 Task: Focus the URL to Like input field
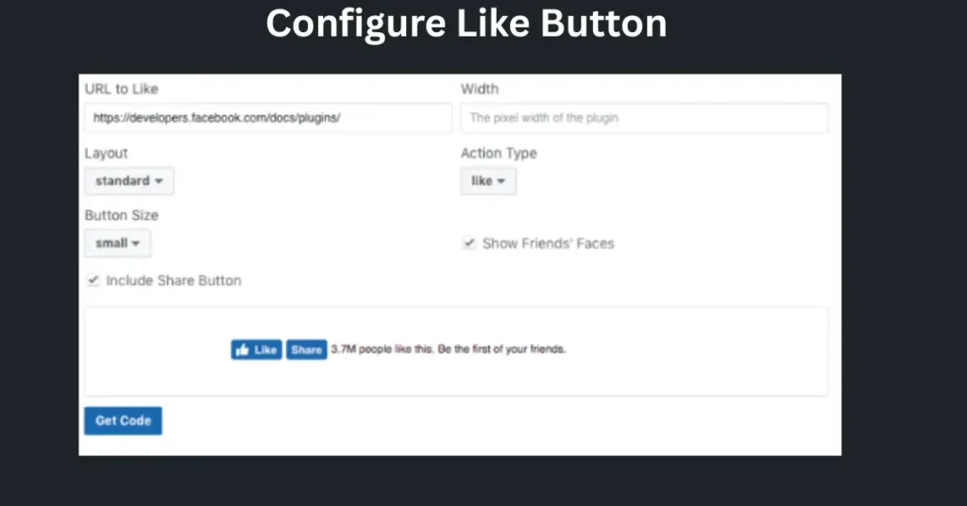pos(268,118)
